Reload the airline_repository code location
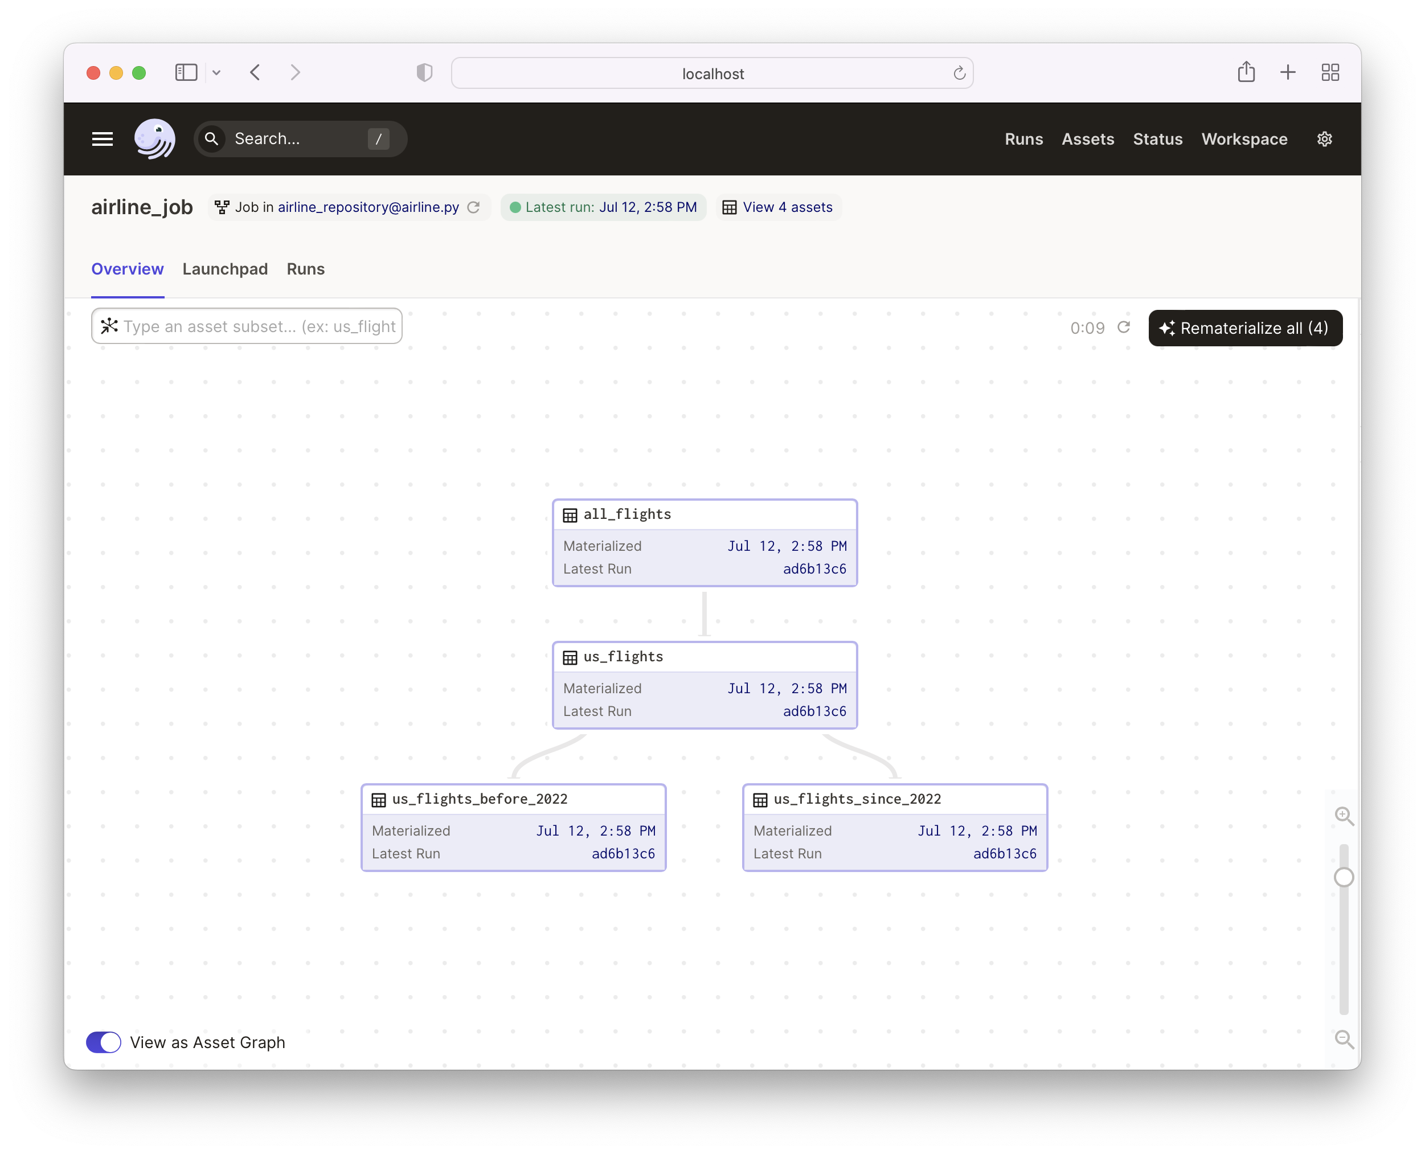 [473, 207]
